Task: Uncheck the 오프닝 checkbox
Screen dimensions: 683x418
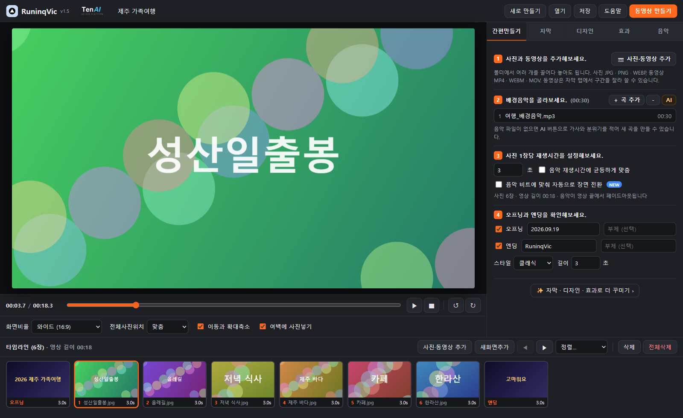Action: [x=499, y=229]
